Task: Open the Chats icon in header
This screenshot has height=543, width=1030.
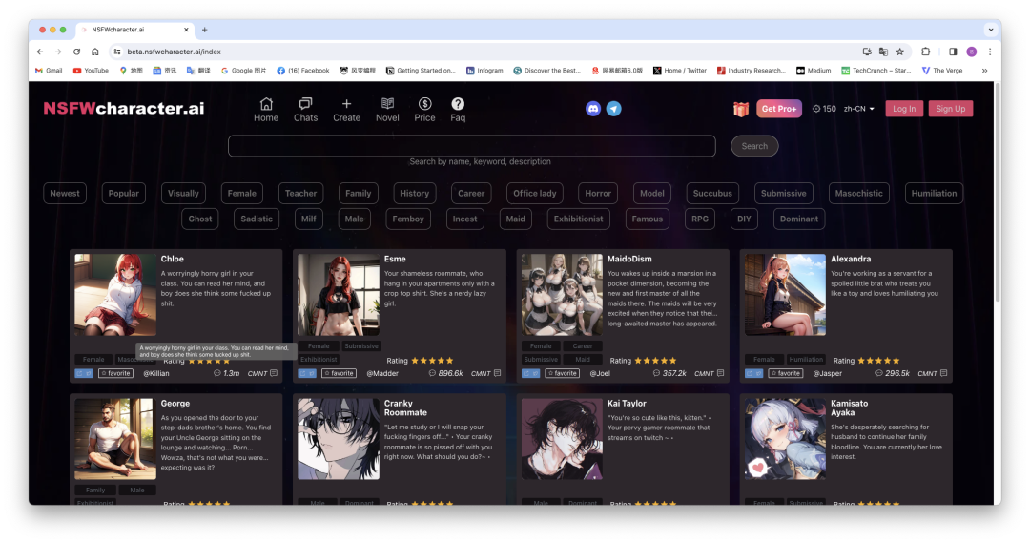Action: 305,104
